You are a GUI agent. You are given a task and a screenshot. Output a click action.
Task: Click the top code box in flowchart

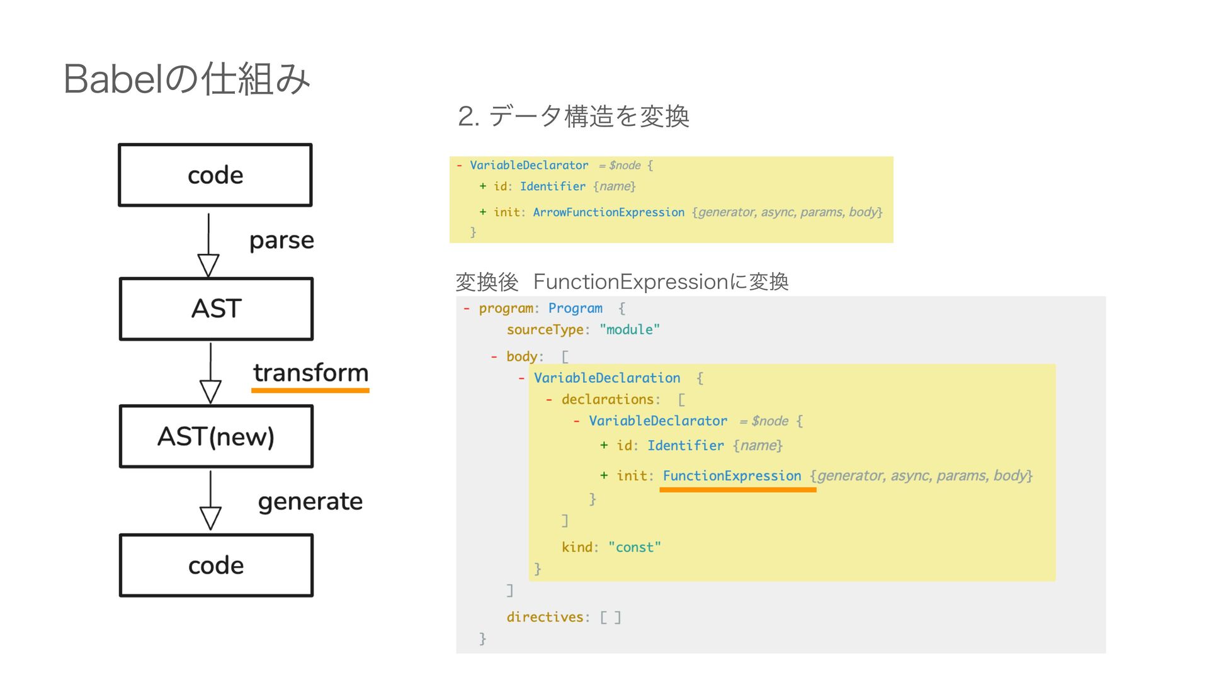pos(215,175)
